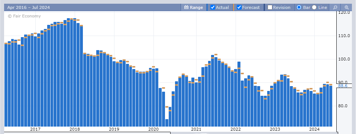Click the Apr 2016 – Jul 2024 date label

[28, 7]
